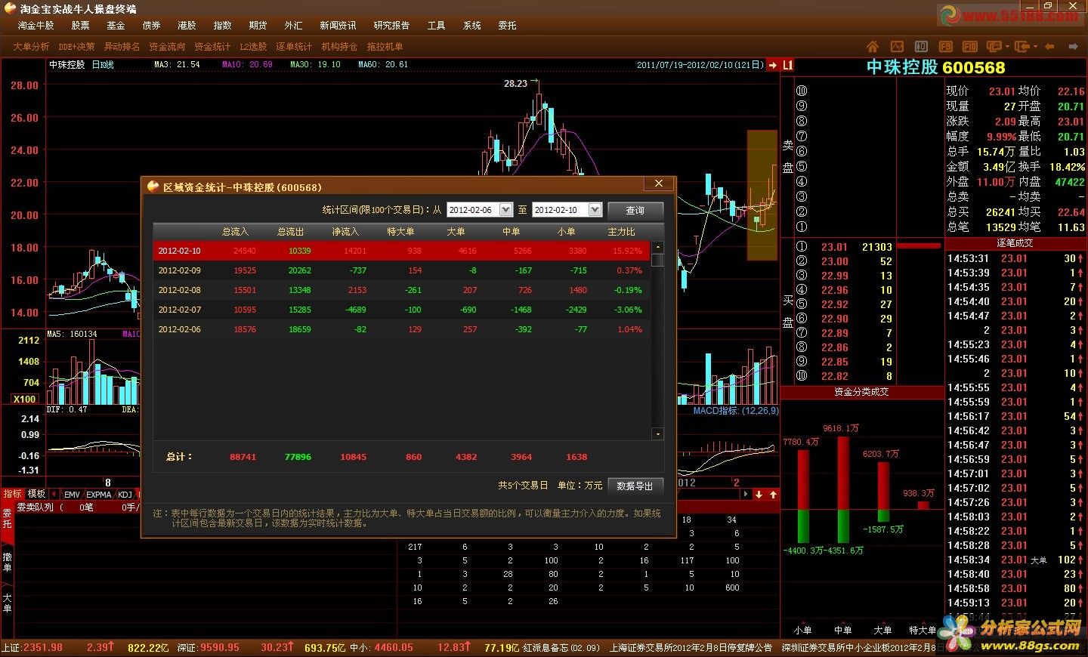Open the start date dropdown 2012-02-06
The width and height of the screenshot is (1088, 657).
pyautogui.click(x=506, y=210)
